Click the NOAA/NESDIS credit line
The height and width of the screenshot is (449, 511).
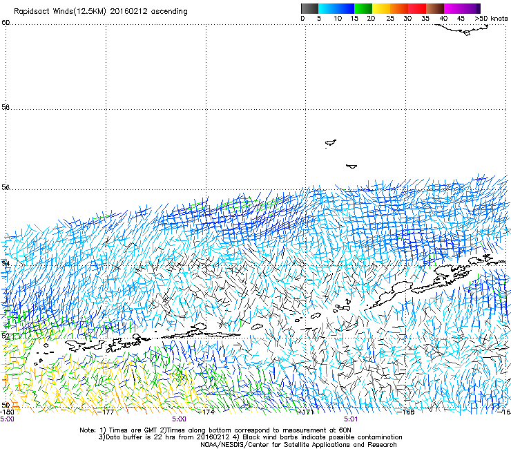coord(298,445)
